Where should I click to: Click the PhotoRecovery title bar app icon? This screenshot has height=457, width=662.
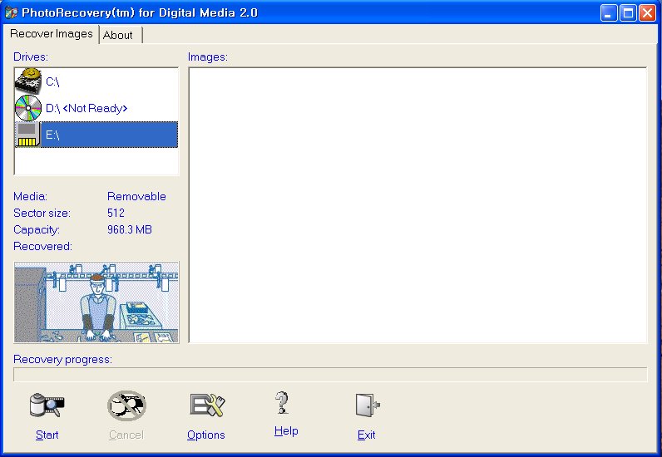click(x=12, y=12)
